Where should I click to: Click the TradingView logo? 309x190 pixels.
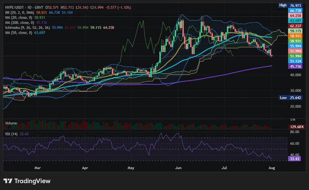pos(27,181)
